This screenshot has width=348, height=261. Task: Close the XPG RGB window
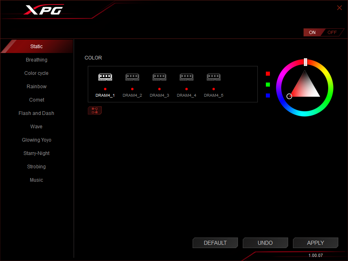tap(340, 8)
